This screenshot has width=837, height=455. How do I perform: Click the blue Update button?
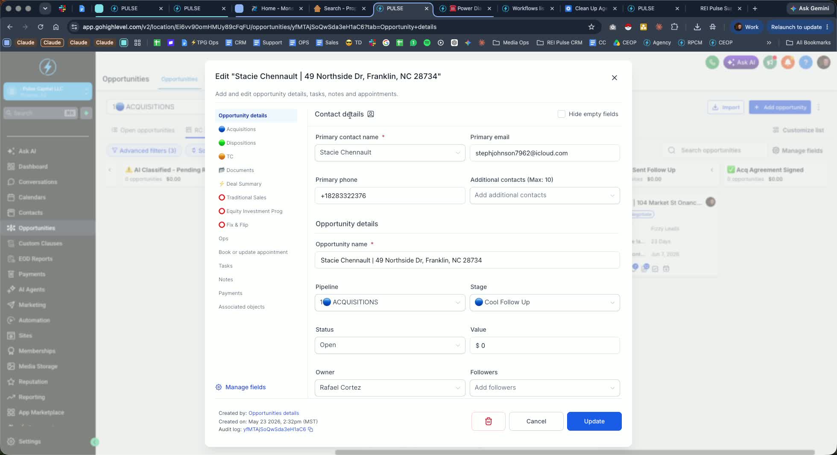(x=594, y=421)
